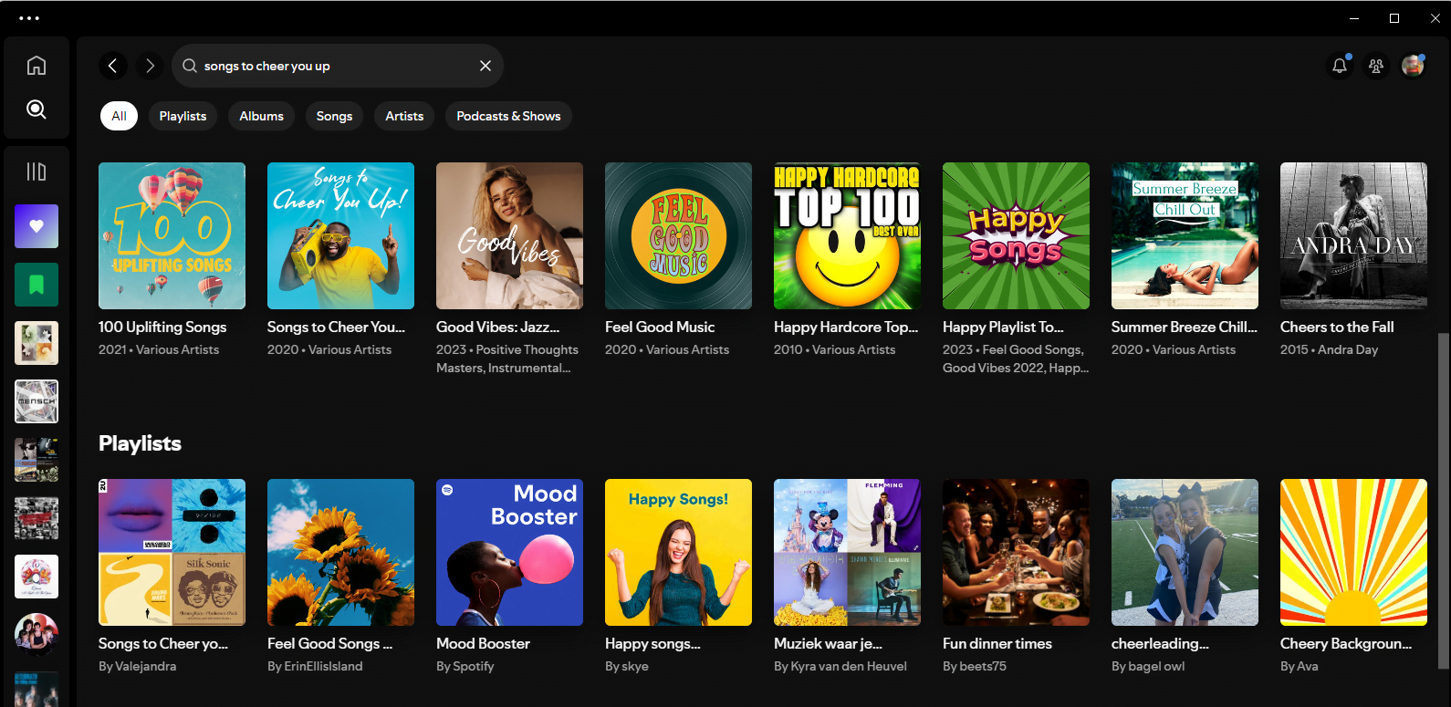Click the 100 Uplifting Songs title
1451x707 pixels.
coord(162,327)
